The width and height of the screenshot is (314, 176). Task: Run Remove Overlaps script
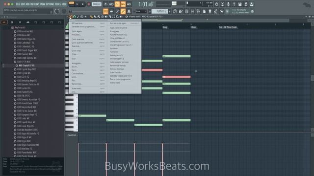pos(117,69)
